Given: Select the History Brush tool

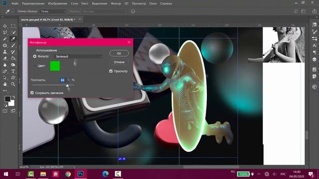Looking at the screenshot, I should pos(13,52).
